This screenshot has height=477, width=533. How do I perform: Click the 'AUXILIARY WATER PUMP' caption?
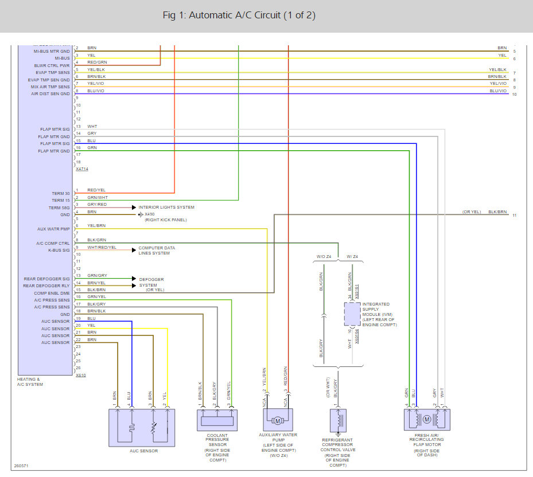click(x=278, y=437)
